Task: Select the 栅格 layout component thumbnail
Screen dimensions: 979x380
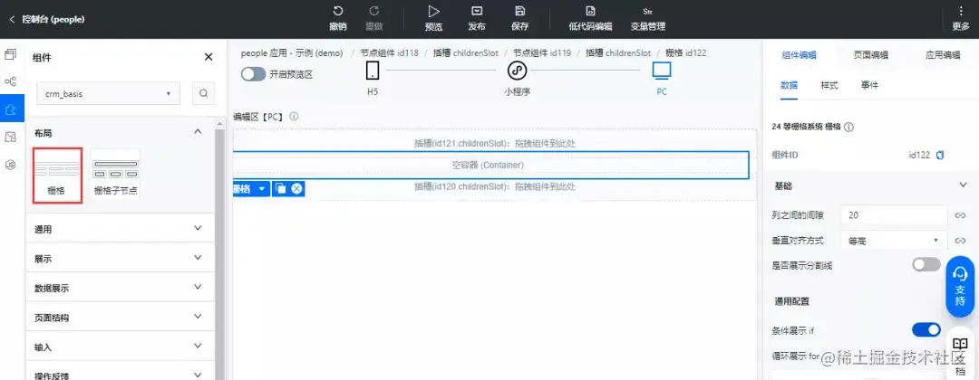Action: 57,175
